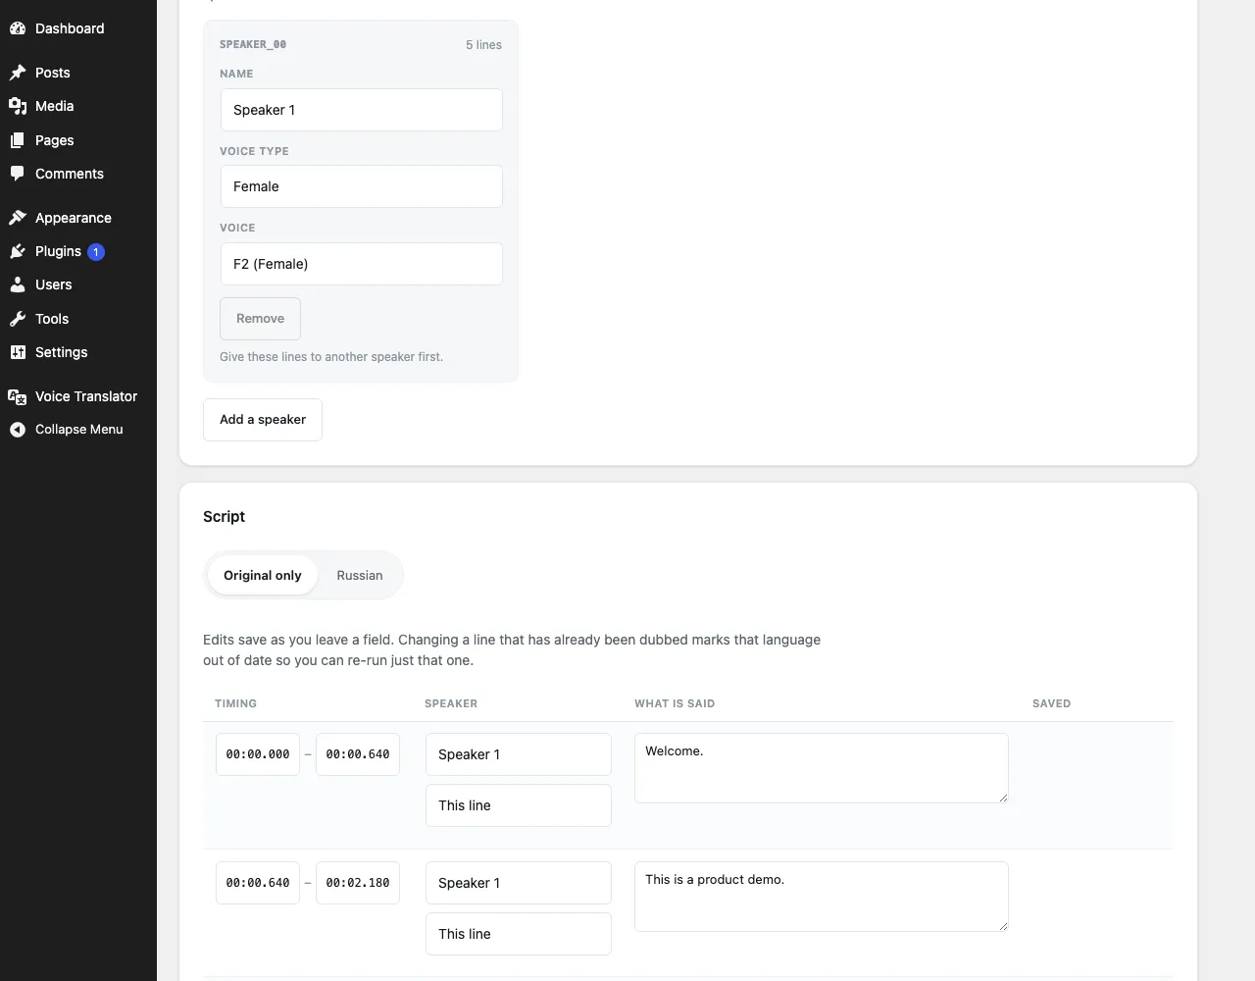Click the Plugins plug icon
This screenshot has width=1255, height=981.
tap(17, 251)
